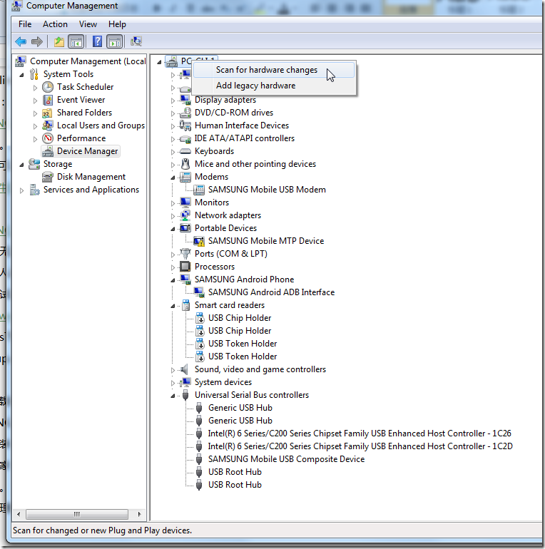Open the Help menu
This screenshot has width=545, height=549.
pyautogui.click(x=117, y=24)
